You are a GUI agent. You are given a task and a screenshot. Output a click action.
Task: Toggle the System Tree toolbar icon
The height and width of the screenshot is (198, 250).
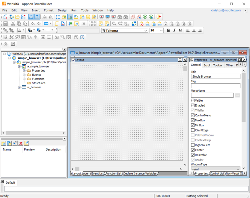pyautogui.click(x=31, y=17)
